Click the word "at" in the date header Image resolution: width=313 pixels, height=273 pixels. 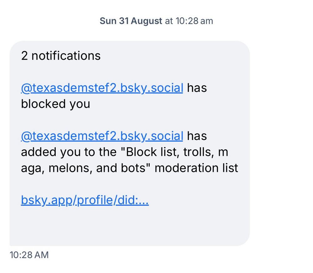(169, 21)
